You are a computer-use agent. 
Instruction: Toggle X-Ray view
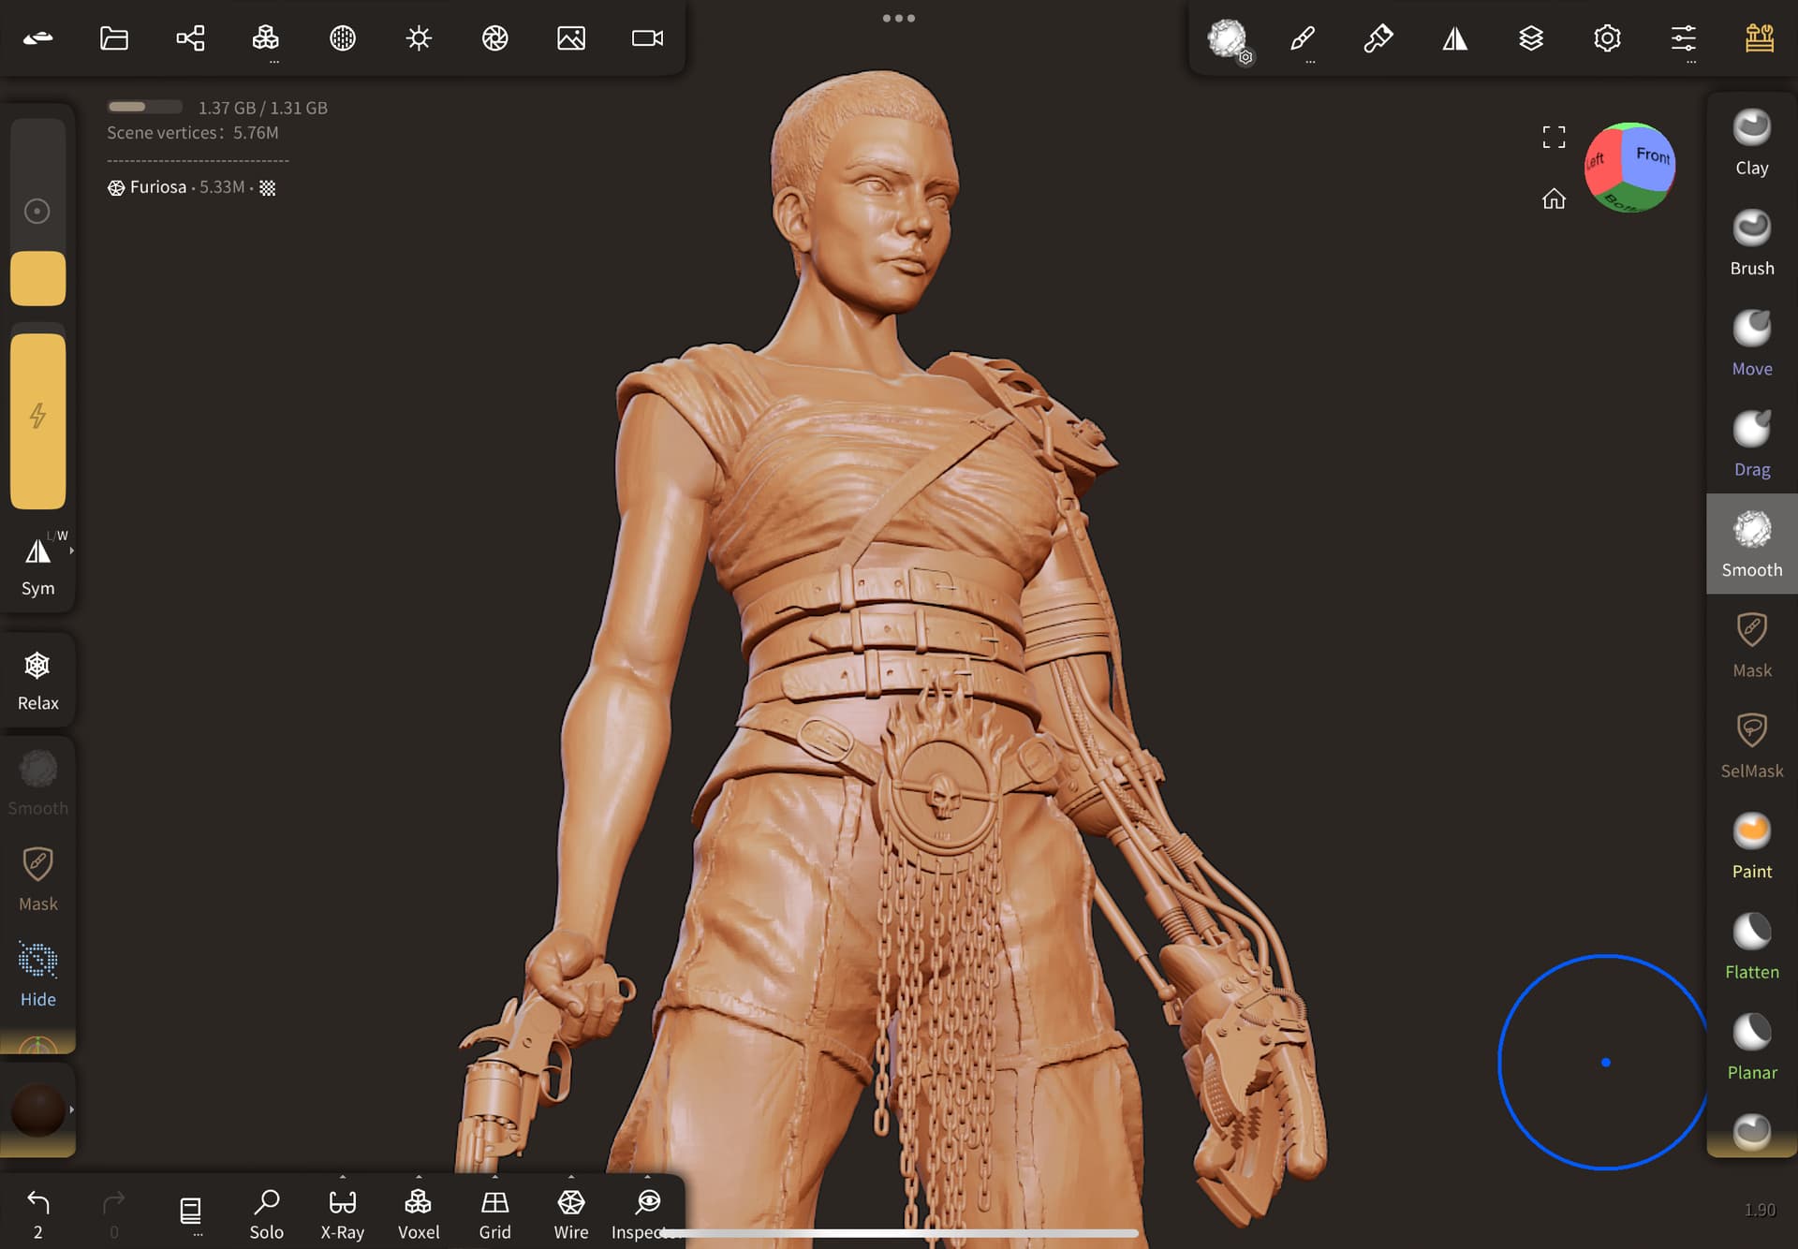[x=342, y=1213]
